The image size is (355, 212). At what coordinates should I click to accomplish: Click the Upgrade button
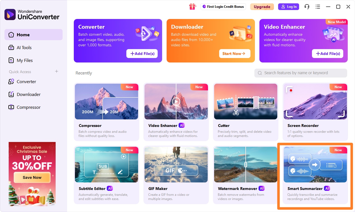pos(262,7)
